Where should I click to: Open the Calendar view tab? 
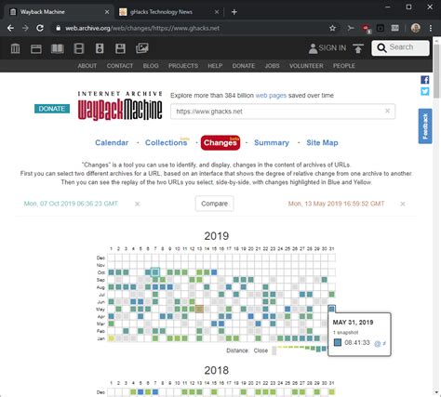[112, 142]
